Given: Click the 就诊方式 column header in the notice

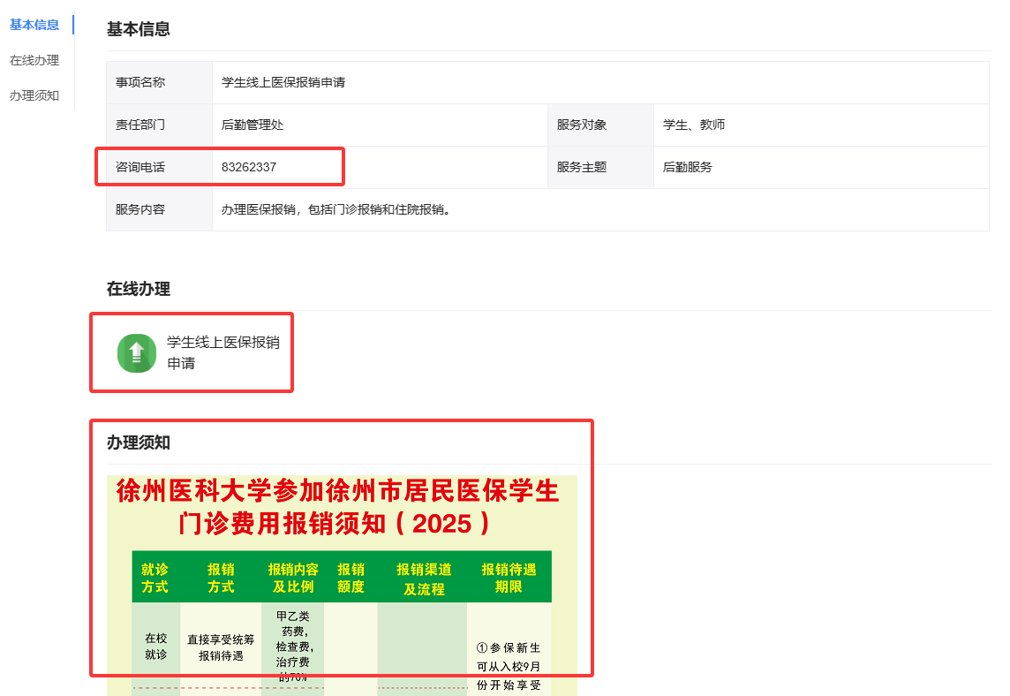Looking at the screenshot, I should [155, 578].
